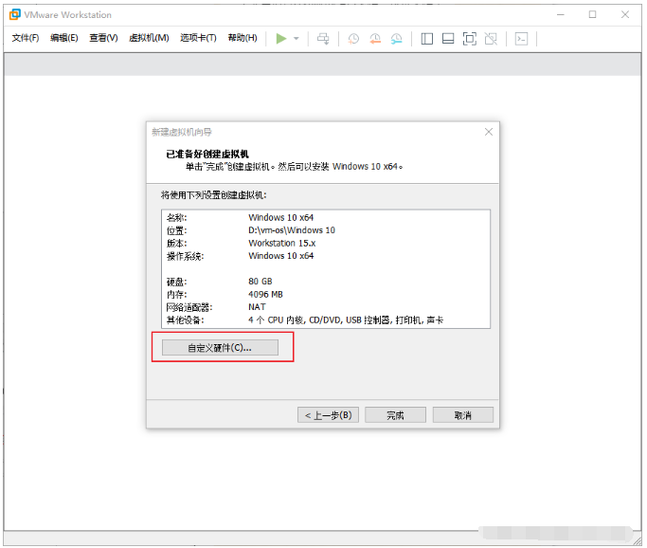Click the green power on play icon
Screen dimensions: 647x548
[280, 38]
